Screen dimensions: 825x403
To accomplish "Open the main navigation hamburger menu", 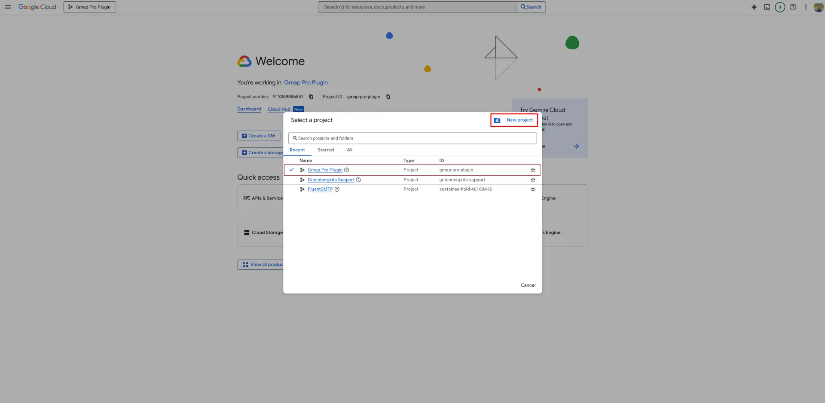I will [8, 7].
